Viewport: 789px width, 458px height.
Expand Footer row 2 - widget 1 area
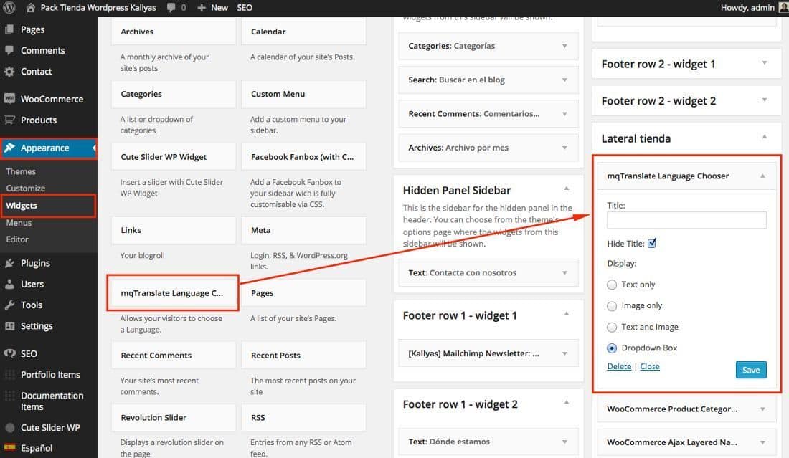[765, 63]
